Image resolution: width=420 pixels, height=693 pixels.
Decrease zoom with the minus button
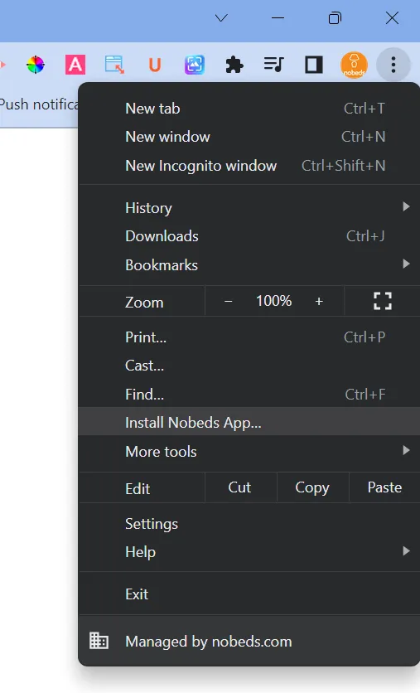(x=229, y=302)
